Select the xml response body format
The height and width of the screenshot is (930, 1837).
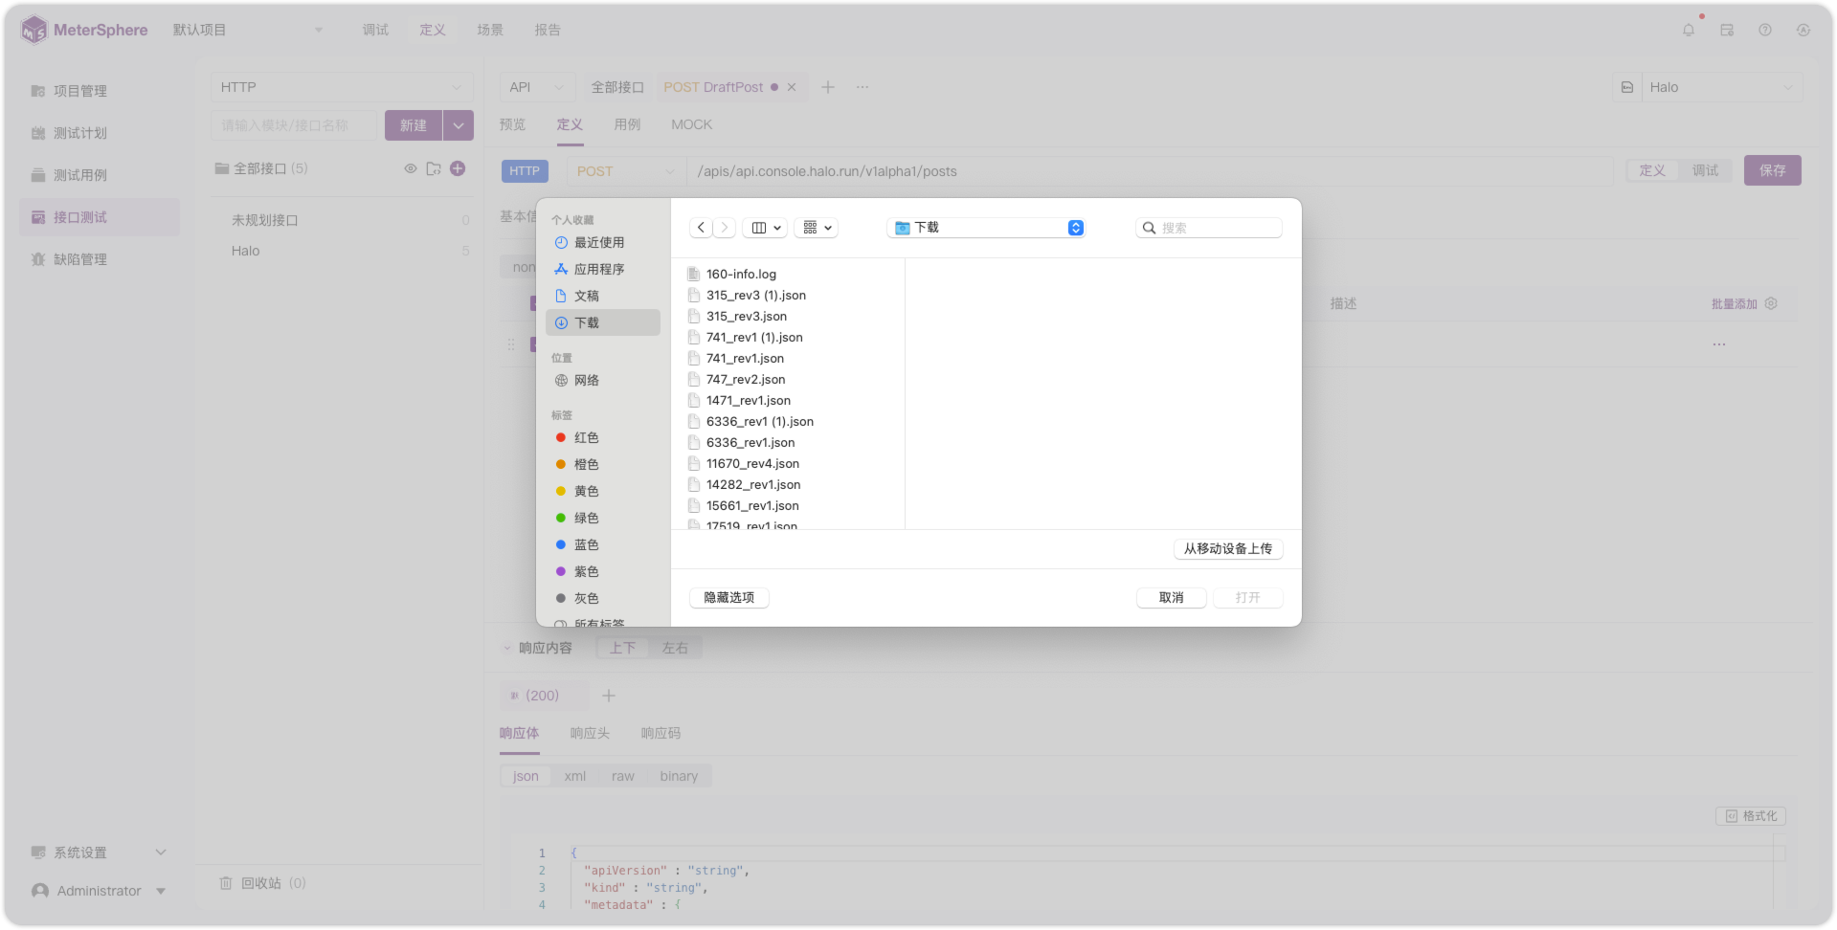(575, 777)
